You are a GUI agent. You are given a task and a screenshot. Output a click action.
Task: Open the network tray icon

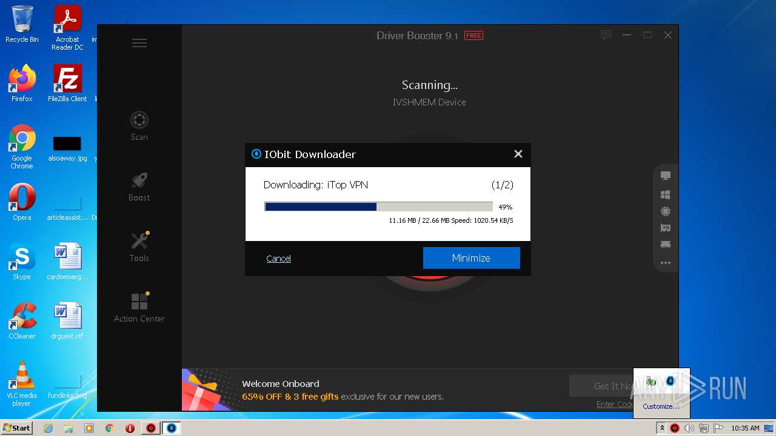pos(703,428)
